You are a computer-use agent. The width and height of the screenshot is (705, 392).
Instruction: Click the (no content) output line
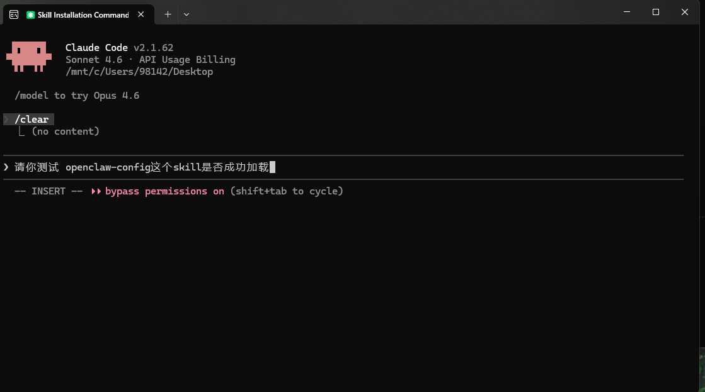point(66,132)
